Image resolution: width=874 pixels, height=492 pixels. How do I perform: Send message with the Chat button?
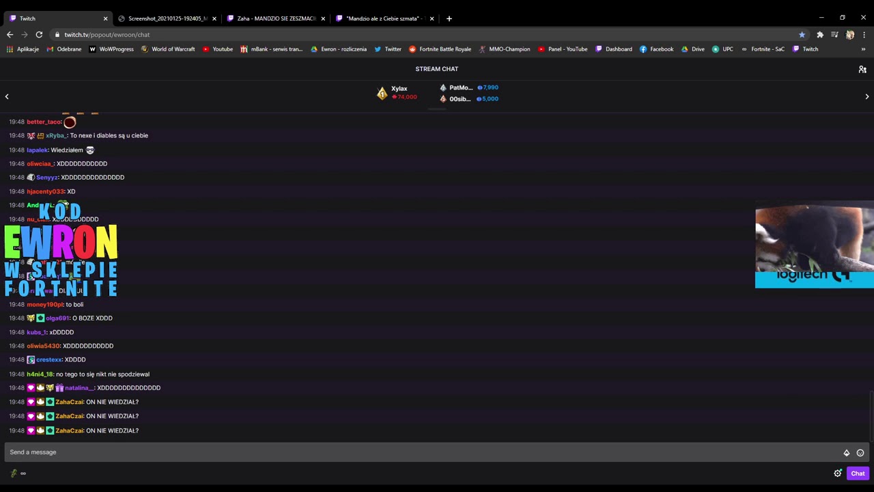pos(858,473)
